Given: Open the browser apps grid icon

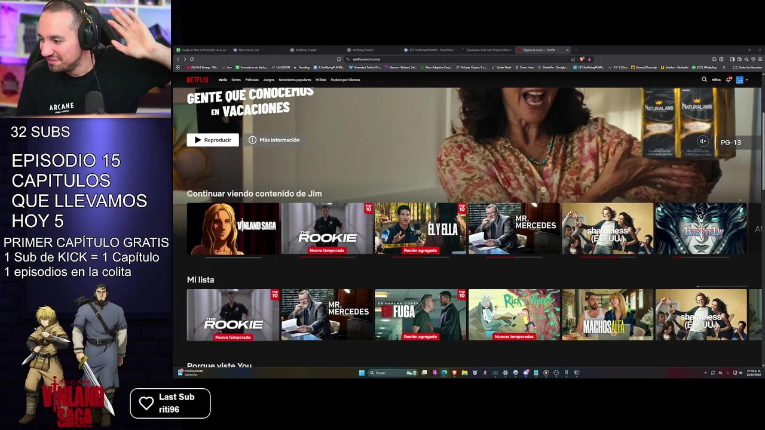Looking at the screenshot, I should [178, 67].
